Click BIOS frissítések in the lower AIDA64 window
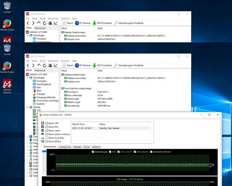The height and width of the screenshot is (186, 232). (102, 65)
